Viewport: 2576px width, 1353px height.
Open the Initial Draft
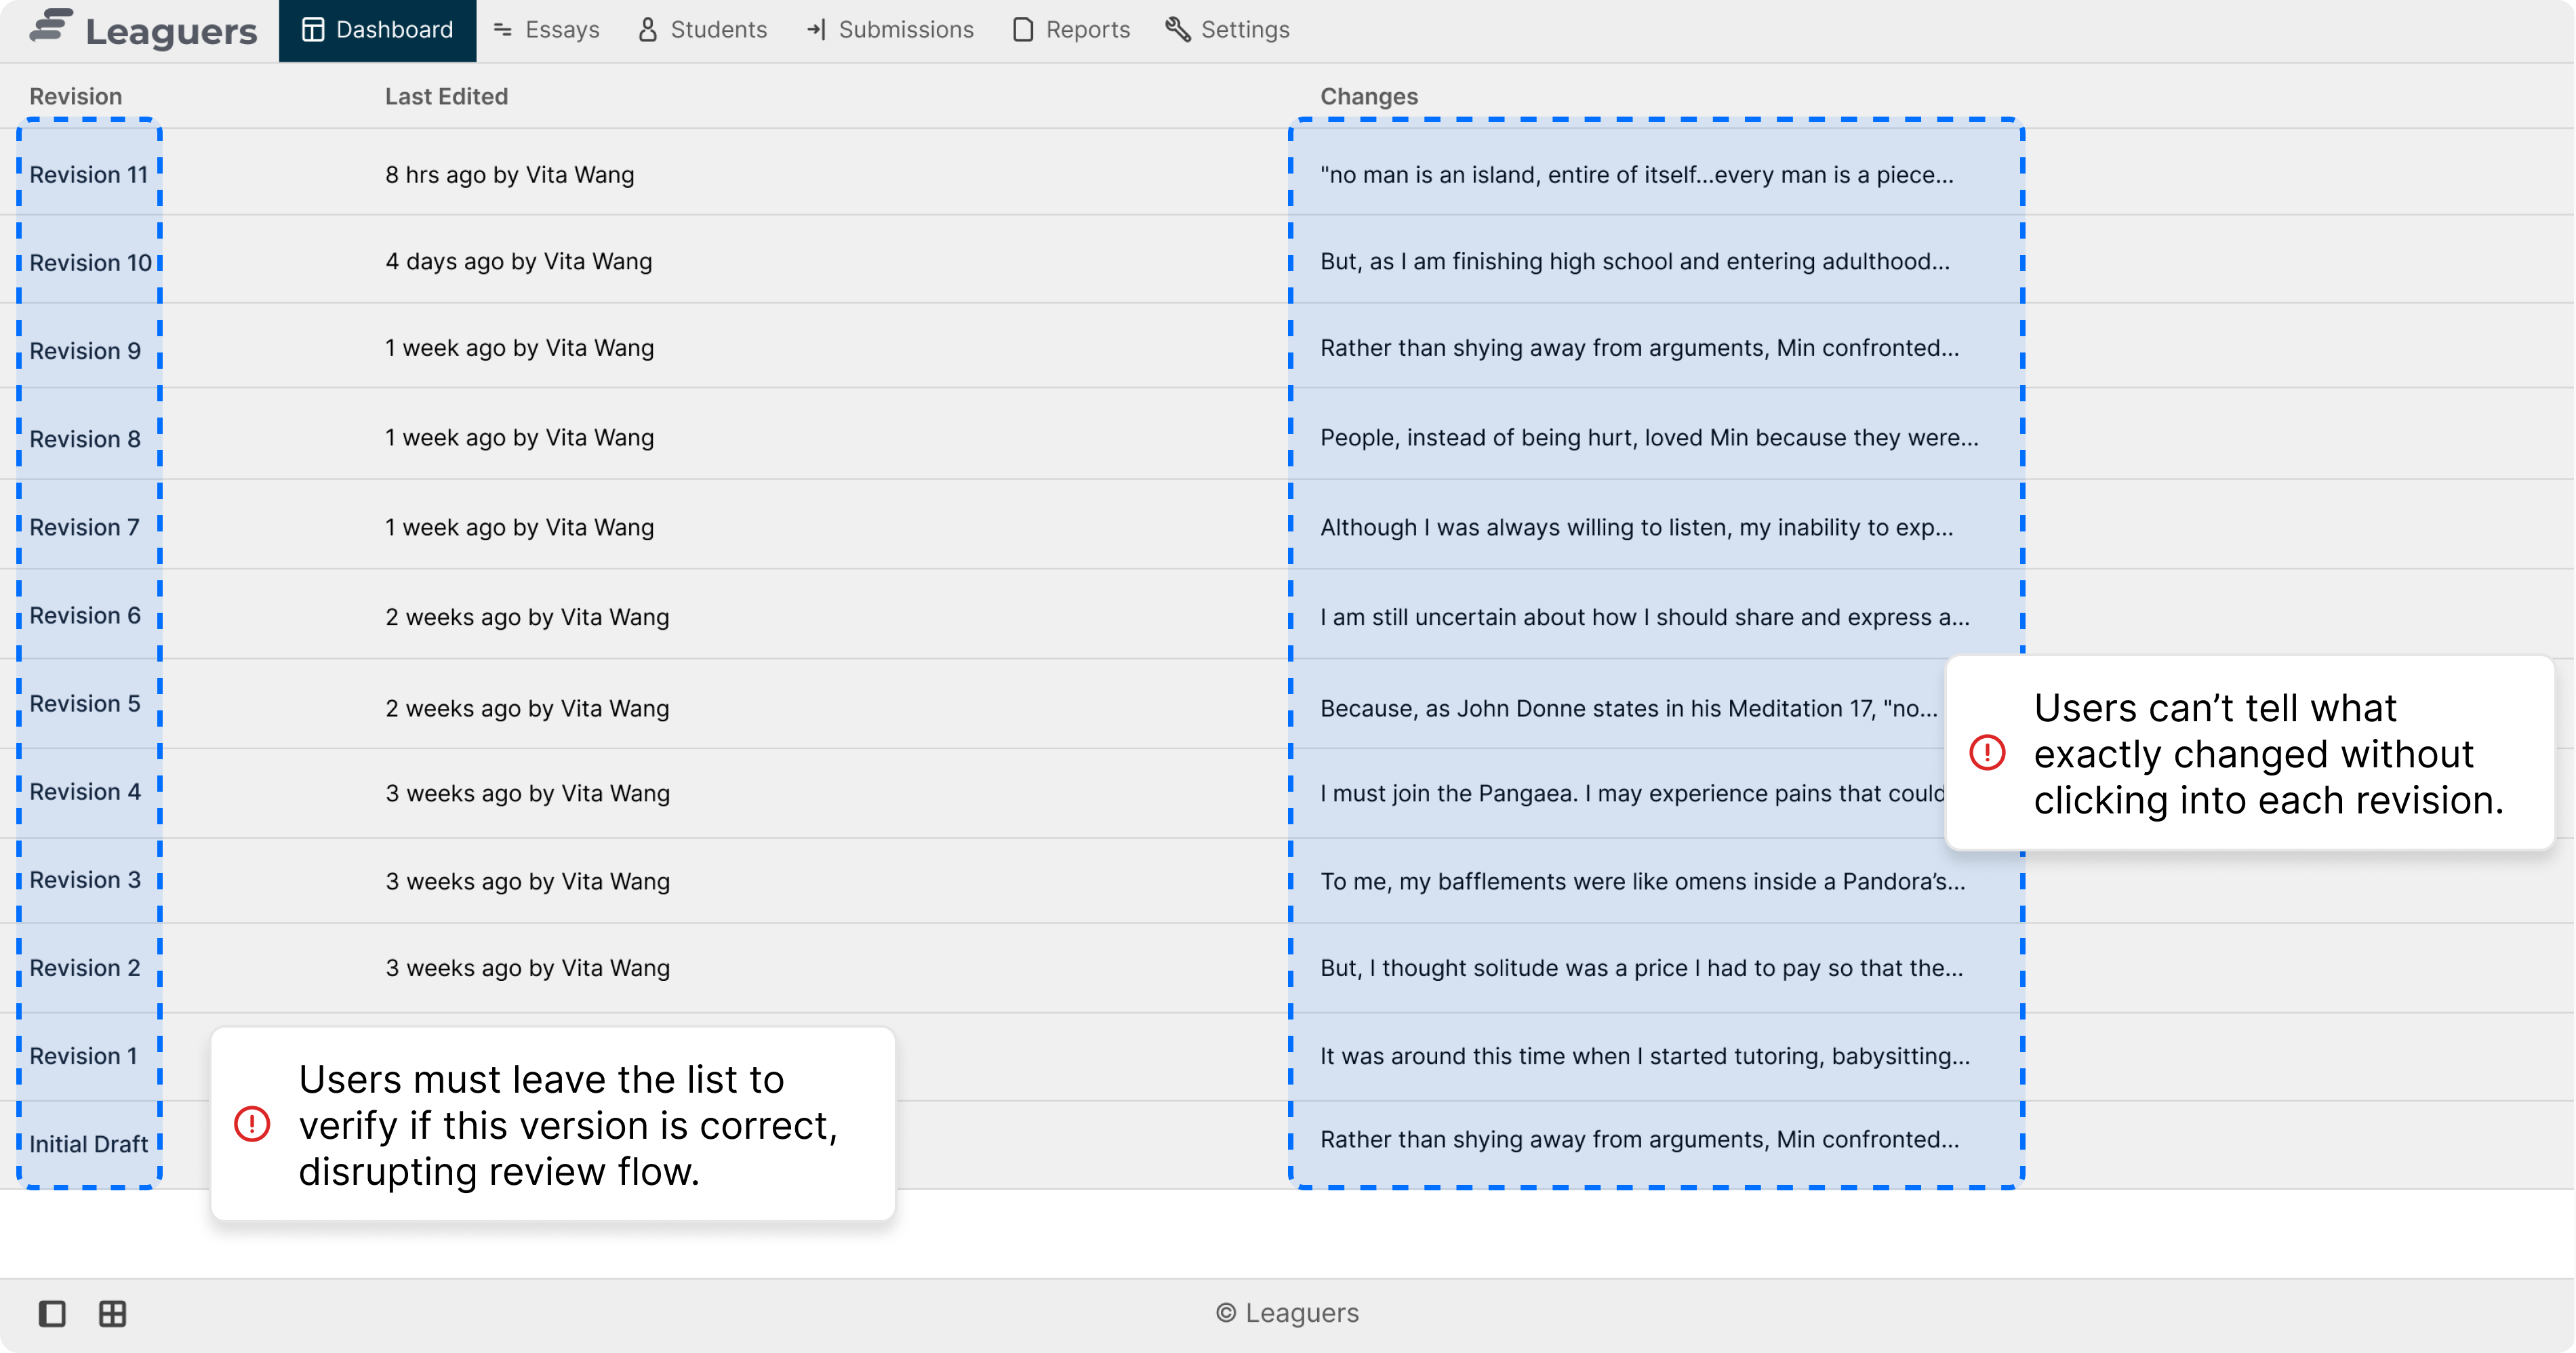(89, 1144)
